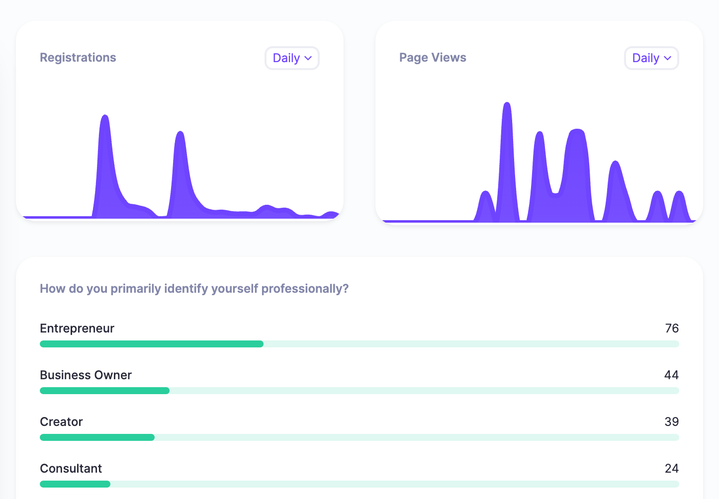Open the Registrations Daily dropdown
The image size is (719, 499).
(x=292, y=58)
